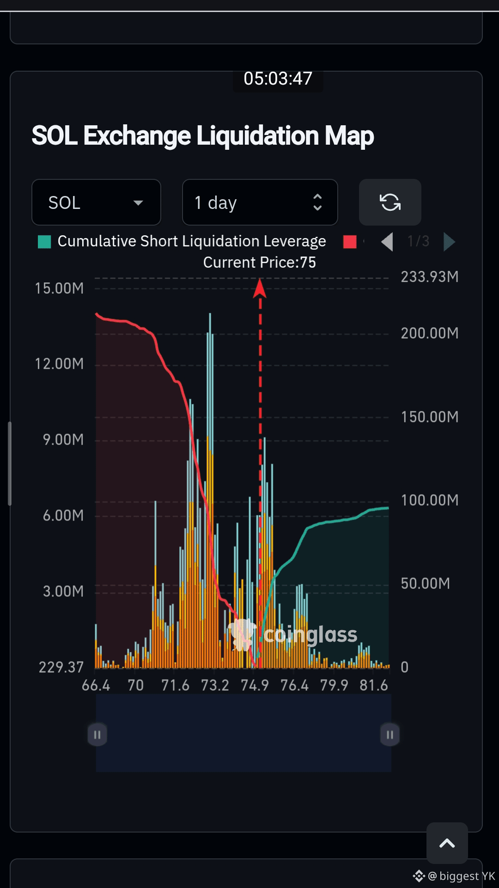Click the 05:03:47 timer label

(x=278, y=79)
